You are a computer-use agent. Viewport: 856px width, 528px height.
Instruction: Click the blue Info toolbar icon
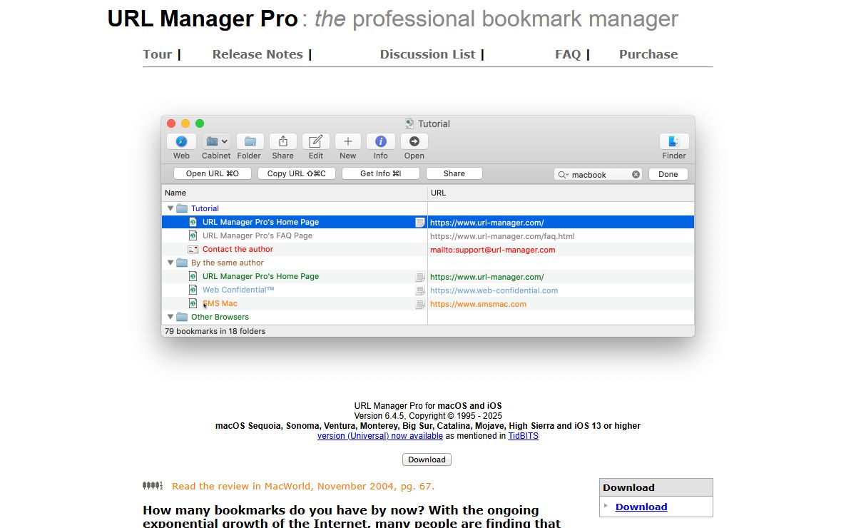point(381,141)
